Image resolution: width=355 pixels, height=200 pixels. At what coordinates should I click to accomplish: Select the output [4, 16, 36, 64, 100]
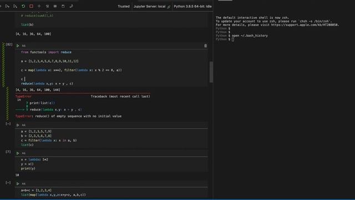point(33,34)
